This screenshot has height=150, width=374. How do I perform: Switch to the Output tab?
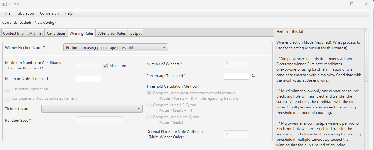pos(135,33)
